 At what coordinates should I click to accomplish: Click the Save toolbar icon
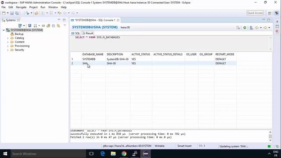coord(12,13)
